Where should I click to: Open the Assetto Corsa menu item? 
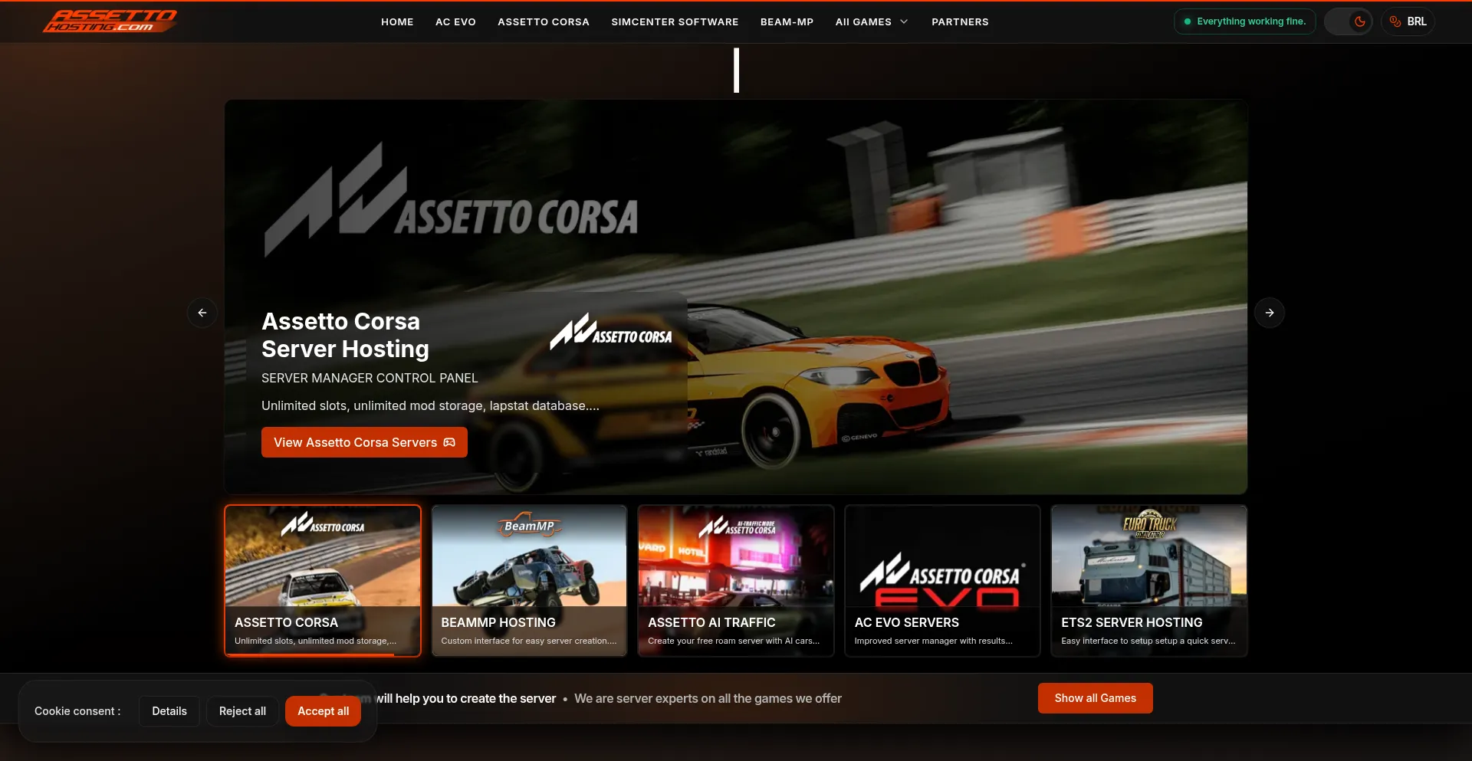544,22
